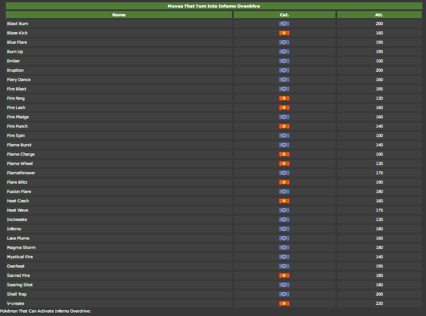Image resolution: width=426 pixels, height=316 pixels.
Task: Select the Heat Wave move name
Action: coord(18,210)
